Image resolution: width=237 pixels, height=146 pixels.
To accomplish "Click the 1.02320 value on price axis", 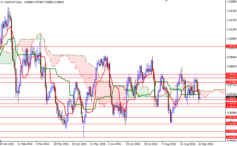I will (x=232, y=11).
